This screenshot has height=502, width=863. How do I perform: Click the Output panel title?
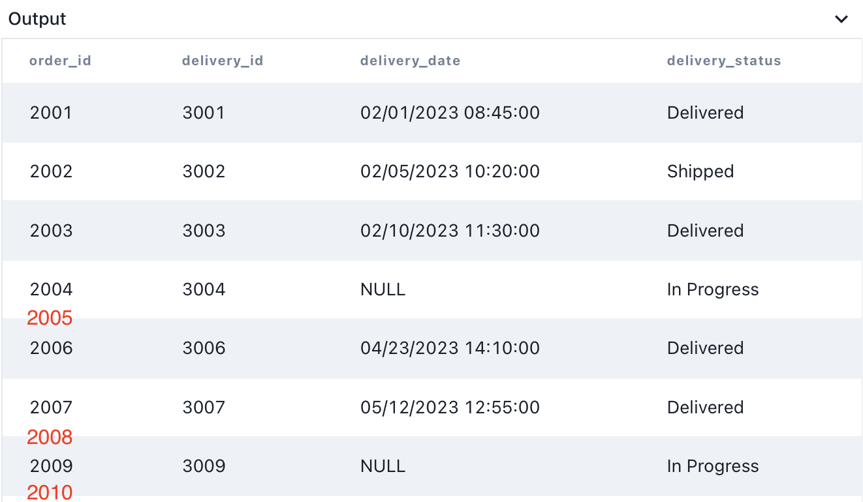tap(37, 20)
